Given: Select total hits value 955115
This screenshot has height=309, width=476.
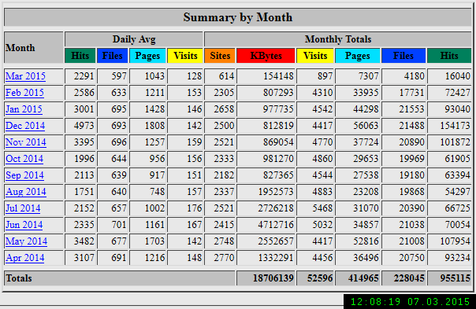Looking at the screenshot, I should [455, 278].
